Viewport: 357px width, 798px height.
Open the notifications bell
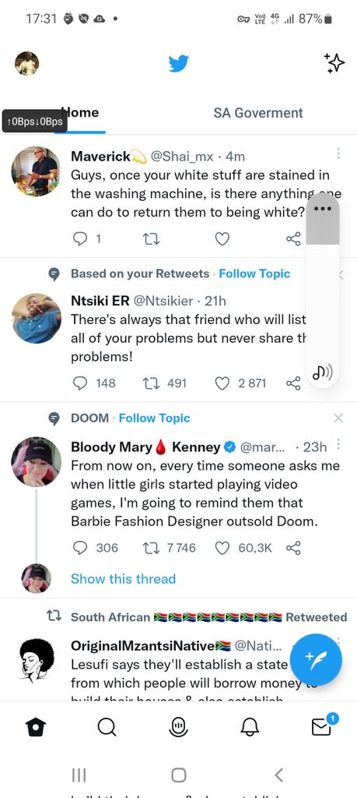click(250, 727)
